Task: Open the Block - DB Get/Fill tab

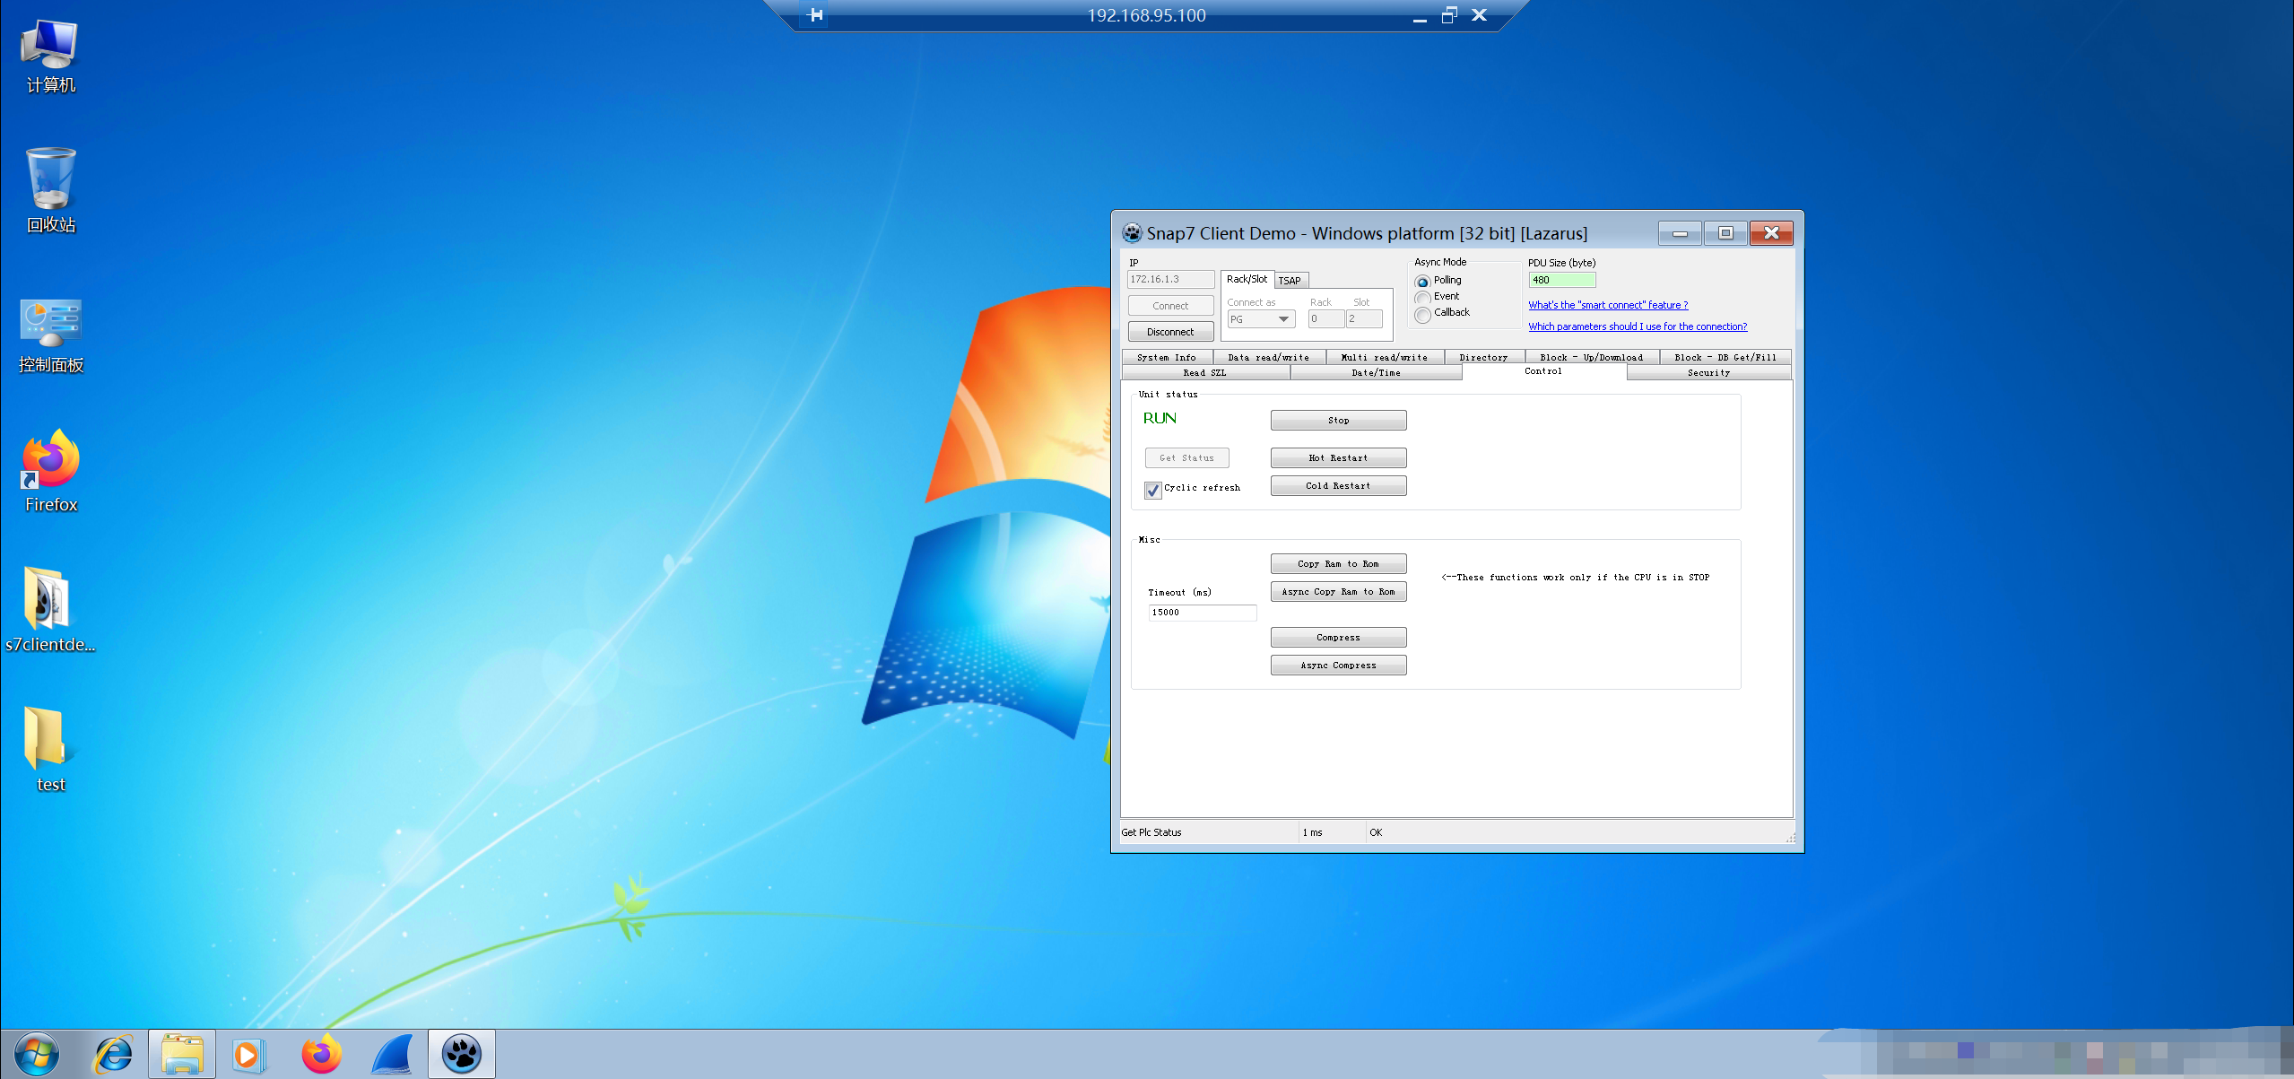Action: click(1725, 357)
